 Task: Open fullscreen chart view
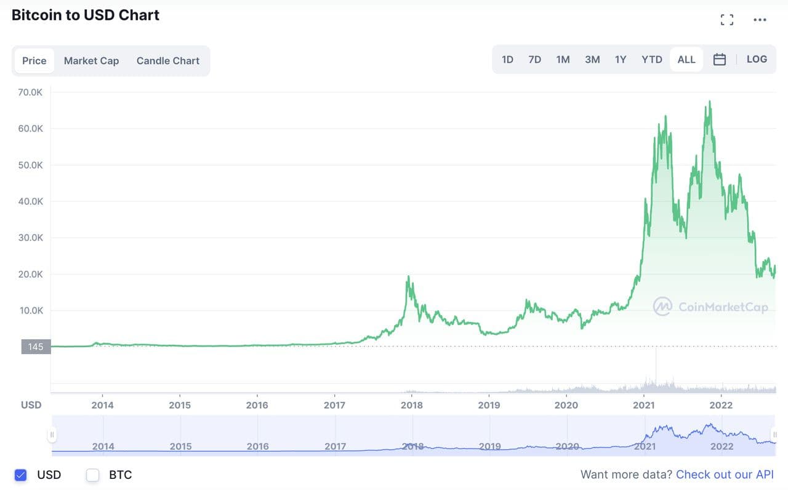point(727,20)
